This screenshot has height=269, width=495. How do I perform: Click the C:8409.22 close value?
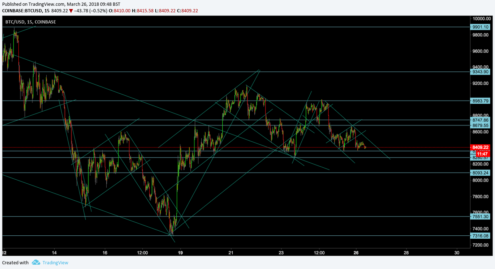188,11
